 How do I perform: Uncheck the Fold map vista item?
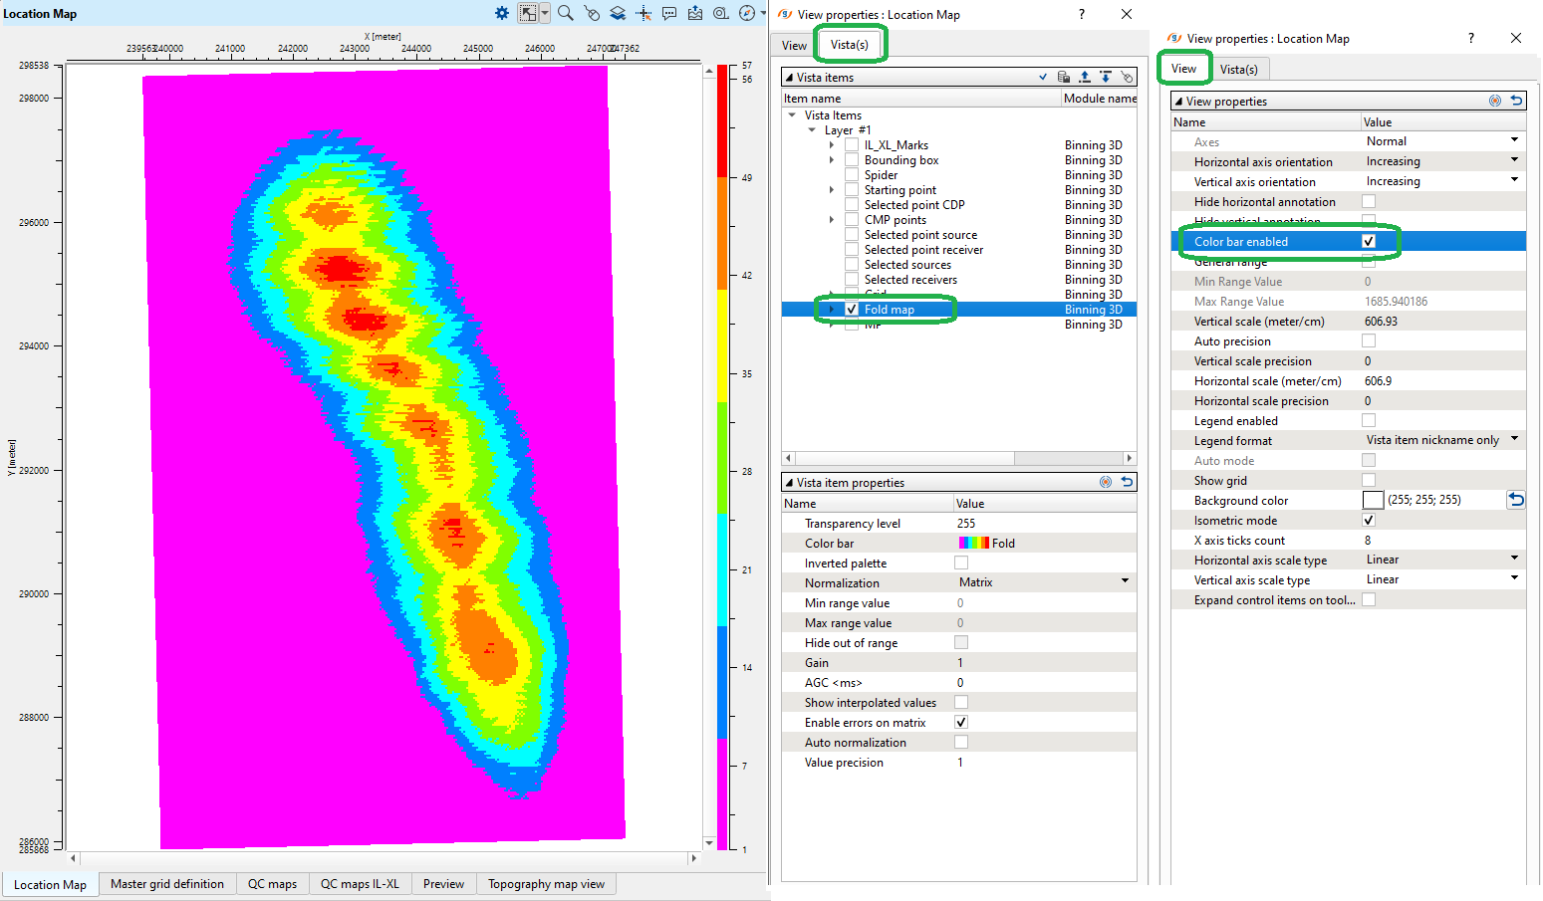click(x=852, y=310)
